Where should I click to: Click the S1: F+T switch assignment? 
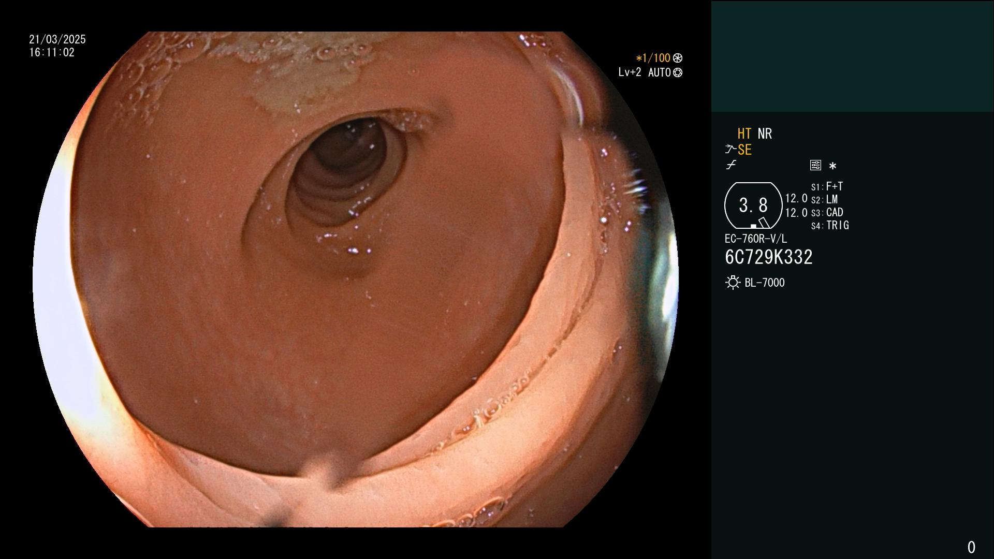[827, 186]
